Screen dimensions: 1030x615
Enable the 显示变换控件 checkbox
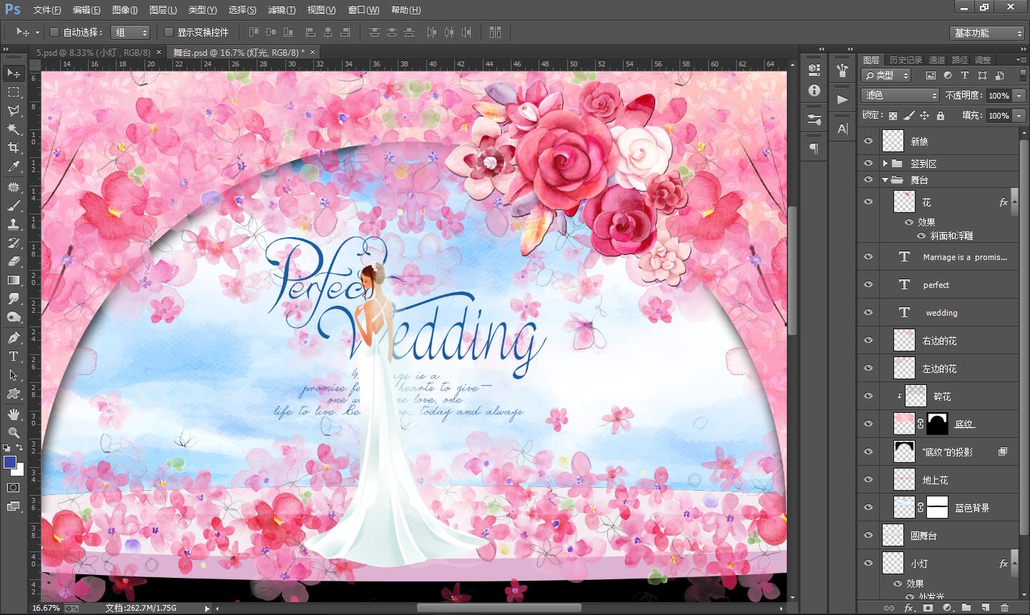[x=169, y=32]
